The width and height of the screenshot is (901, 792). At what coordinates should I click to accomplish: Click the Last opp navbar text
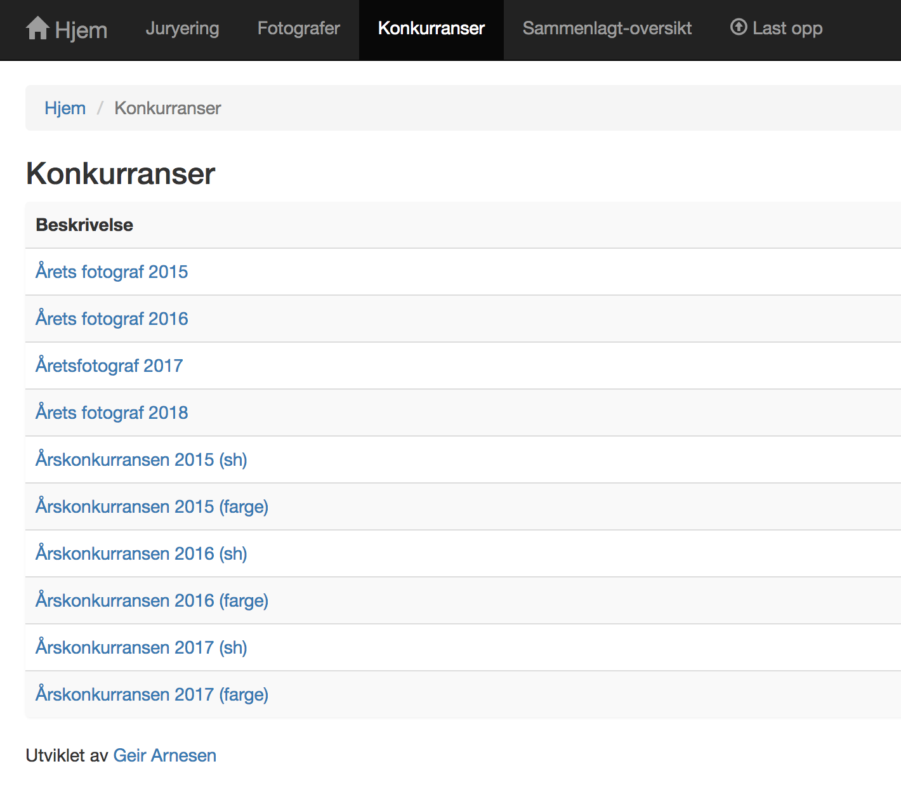tap(787, 29)
